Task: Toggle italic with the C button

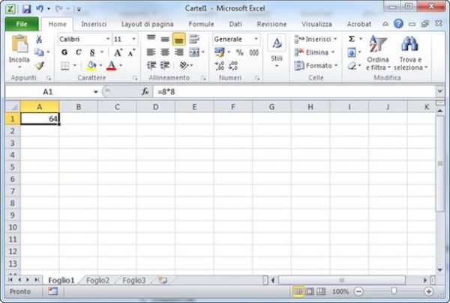Action: (x=78, y=52)
